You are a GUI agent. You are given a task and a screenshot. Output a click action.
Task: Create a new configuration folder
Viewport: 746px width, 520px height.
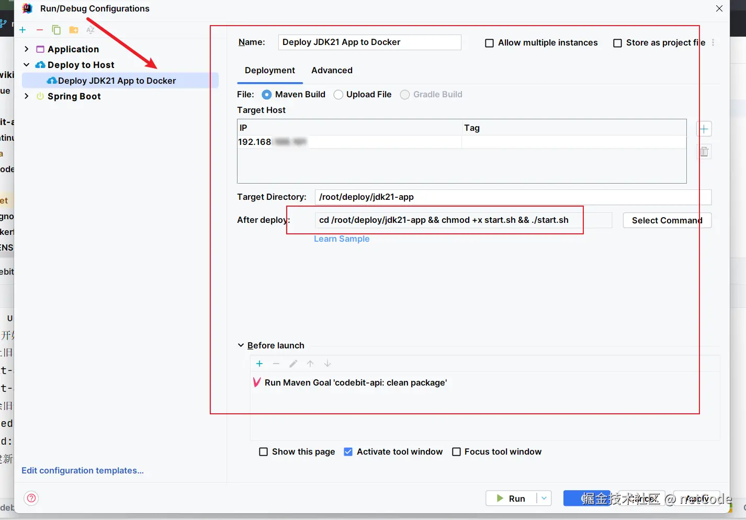click(x=74, y=30)
